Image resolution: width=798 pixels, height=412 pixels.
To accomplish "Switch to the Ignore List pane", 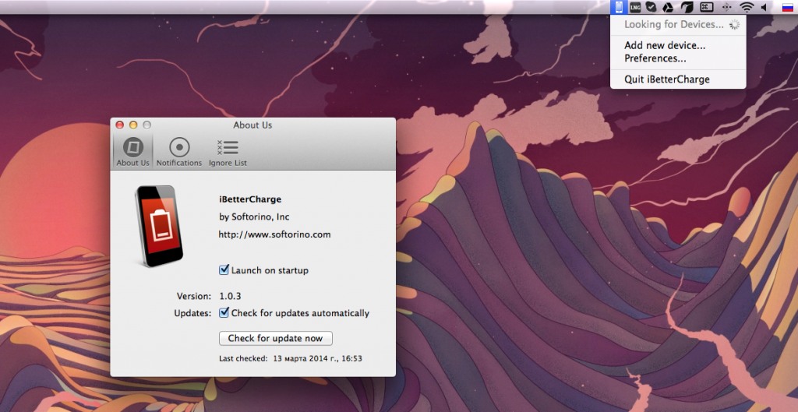I will click(228, 152).
